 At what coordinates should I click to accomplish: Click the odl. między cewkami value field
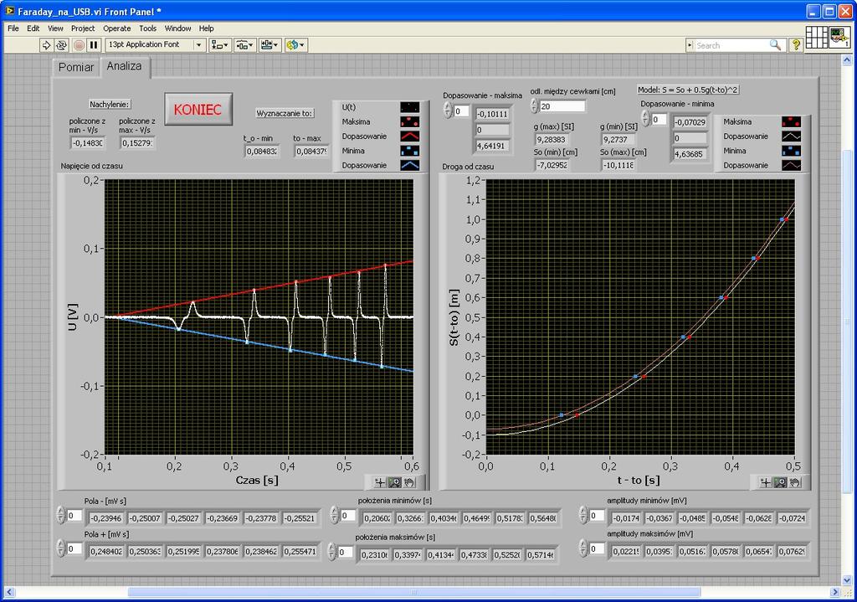(x=562, y=106)
